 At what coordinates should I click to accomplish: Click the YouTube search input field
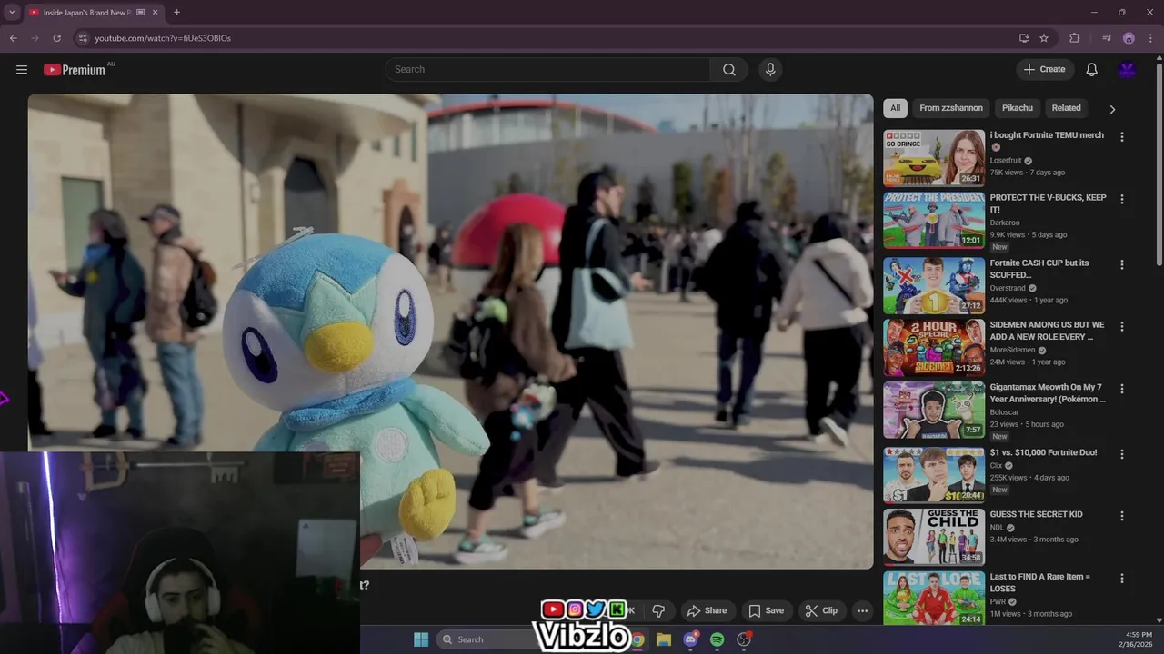coord(548,70)
